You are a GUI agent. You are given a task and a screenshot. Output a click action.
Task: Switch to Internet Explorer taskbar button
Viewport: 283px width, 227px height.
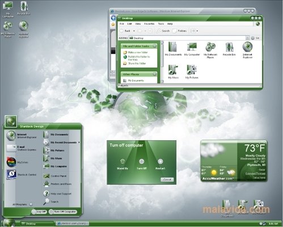(x=73, y=224)
